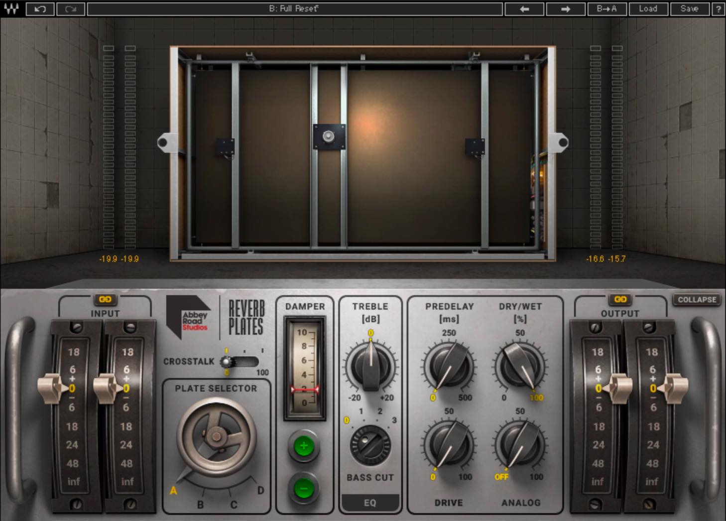Click the Plate Selector wheel
This screenshot has width=726, height=521.
pyautogui.click(x=217, y=437)
